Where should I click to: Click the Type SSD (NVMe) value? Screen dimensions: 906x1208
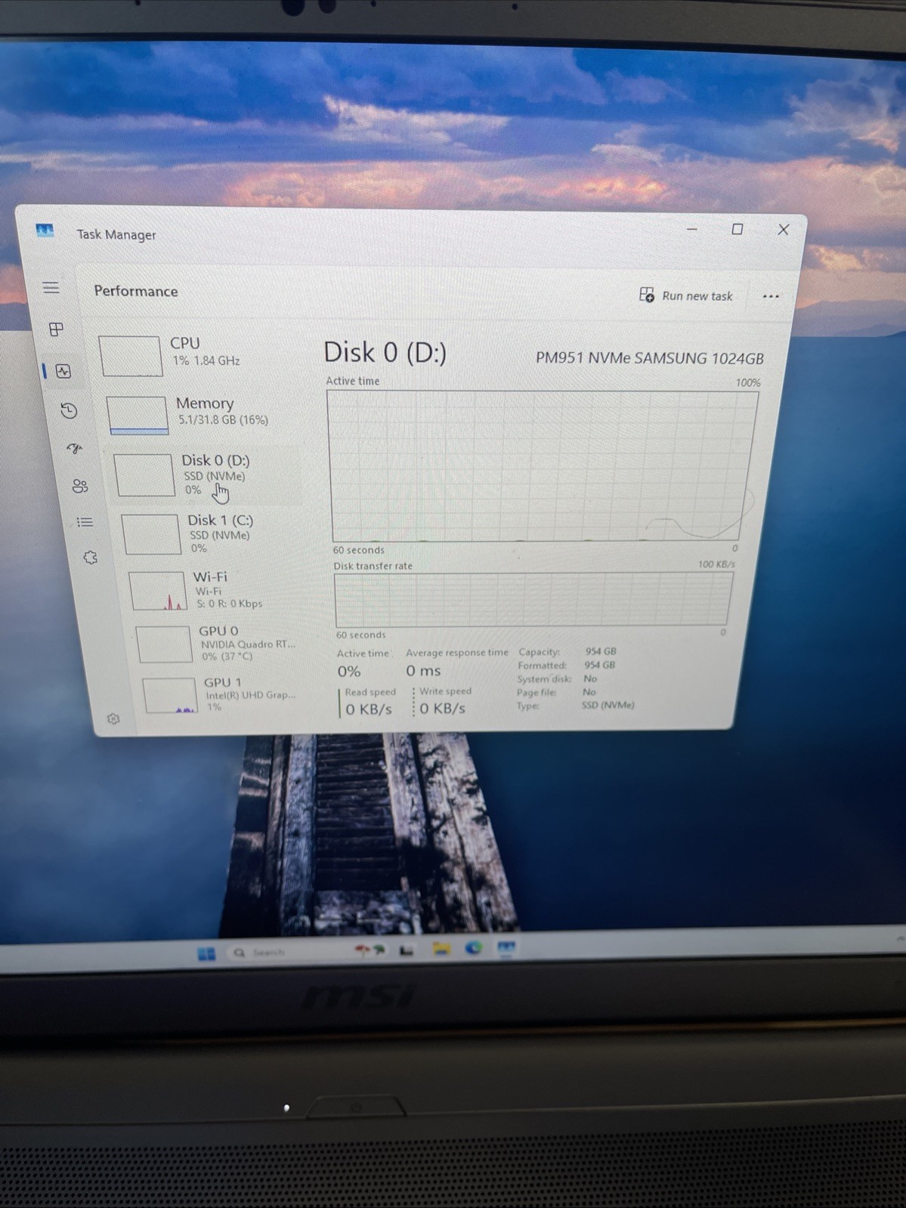click(x=608, y=706)
